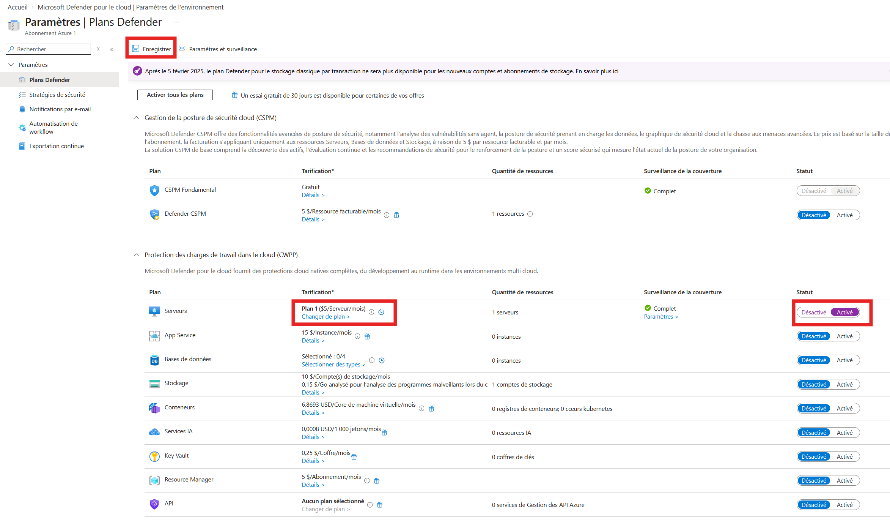
Task: Click the gift trial icon beside Defender CSPM pricing
Action: [x=396, y=215]
